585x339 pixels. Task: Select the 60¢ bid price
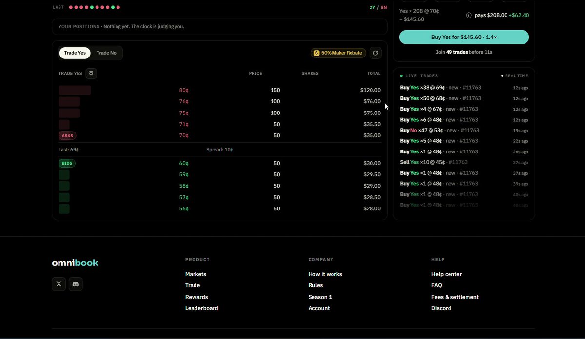184,163
